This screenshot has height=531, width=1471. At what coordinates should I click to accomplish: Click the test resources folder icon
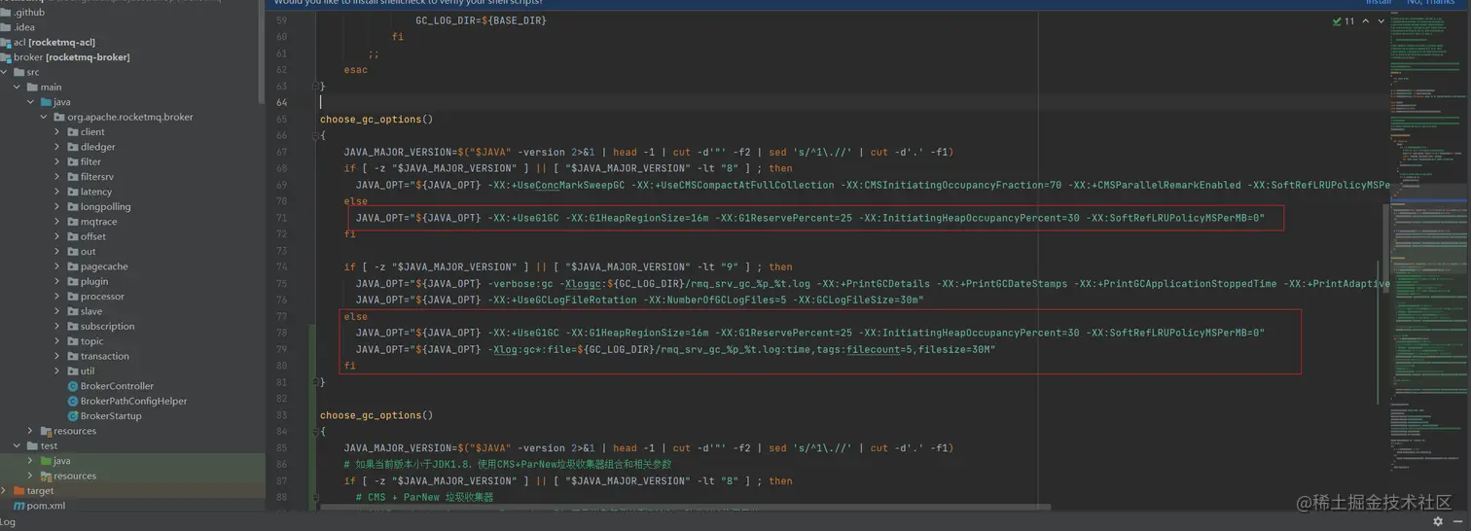45,476
